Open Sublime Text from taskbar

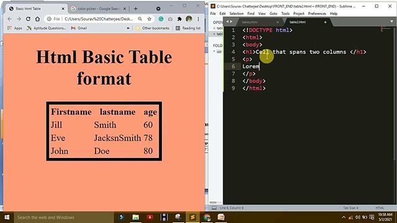click(x=192, y=217)
